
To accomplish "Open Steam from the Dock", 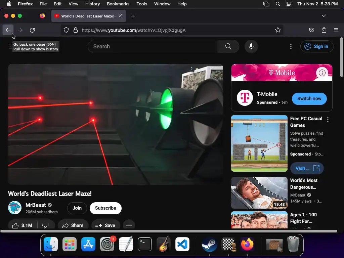I will click(x=209, y=244).
